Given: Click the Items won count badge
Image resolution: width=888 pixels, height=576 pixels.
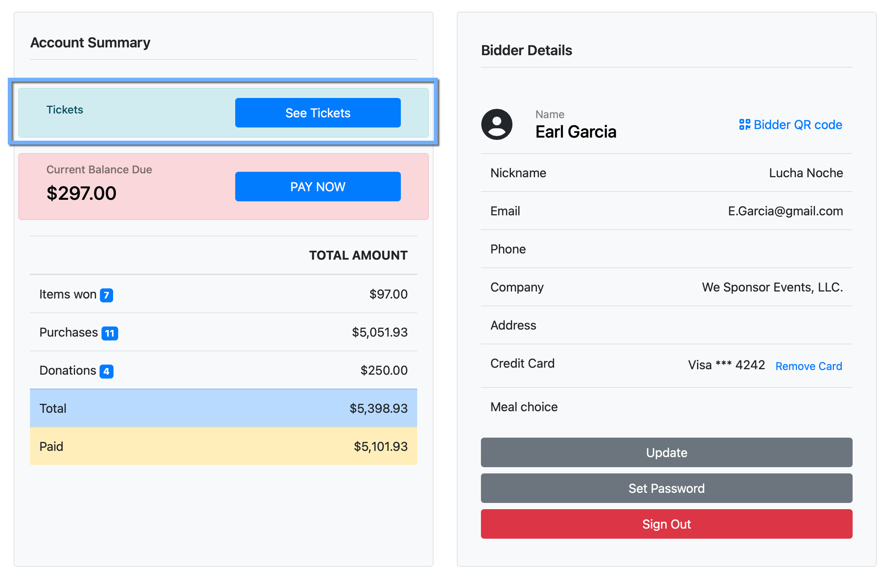Looking at the screenshot, I should pos(106,295).
